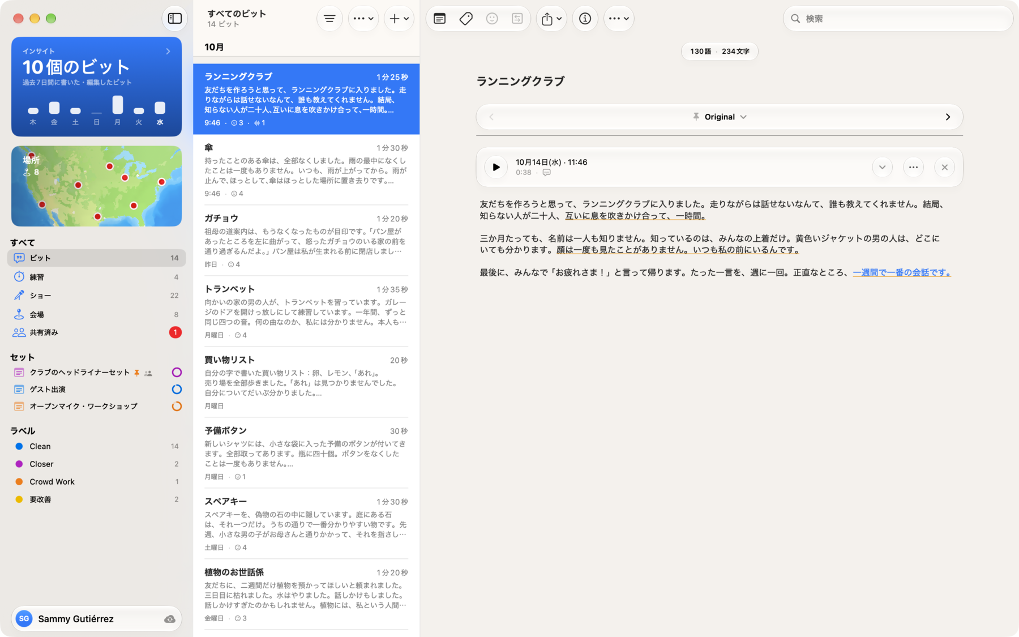Screen dimensions: 1019x637
Task: Go to previous version arrow
Action: pos(491,117)
